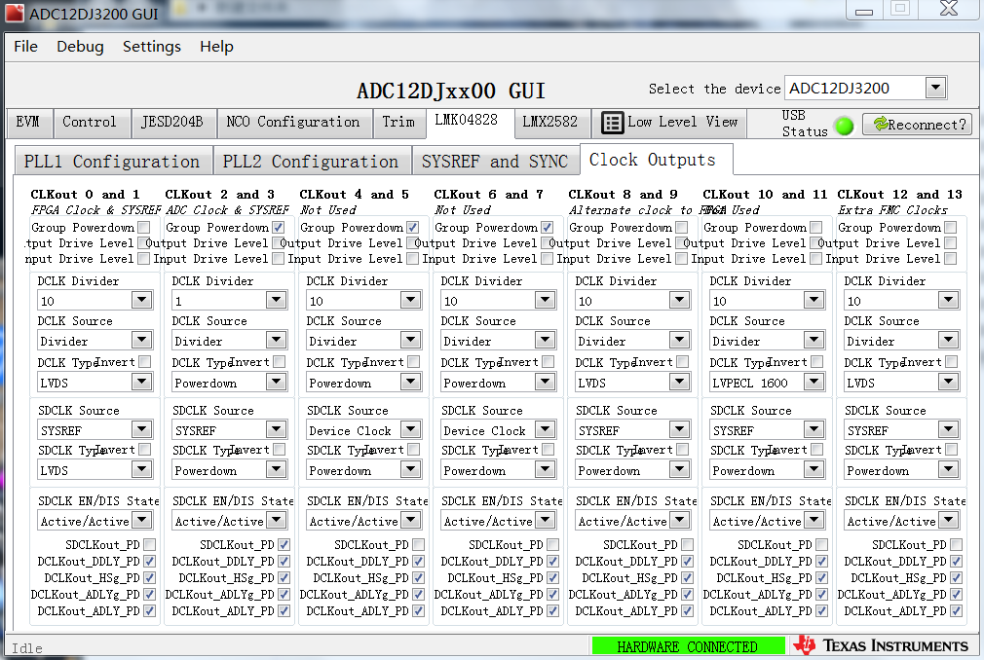Open the File menu
The image size is (984, 660).
(x=25, y=47)
